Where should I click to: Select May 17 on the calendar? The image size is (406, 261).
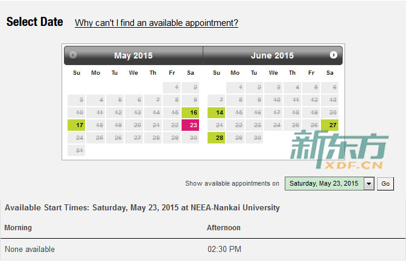click(x=77, y=125)
